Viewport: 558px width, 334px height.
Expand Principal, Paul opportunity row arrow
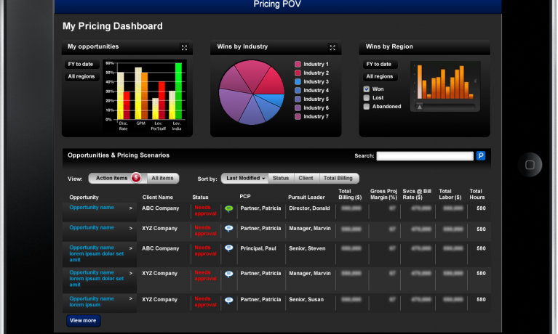pyautogui.click(x=131, y=248)
